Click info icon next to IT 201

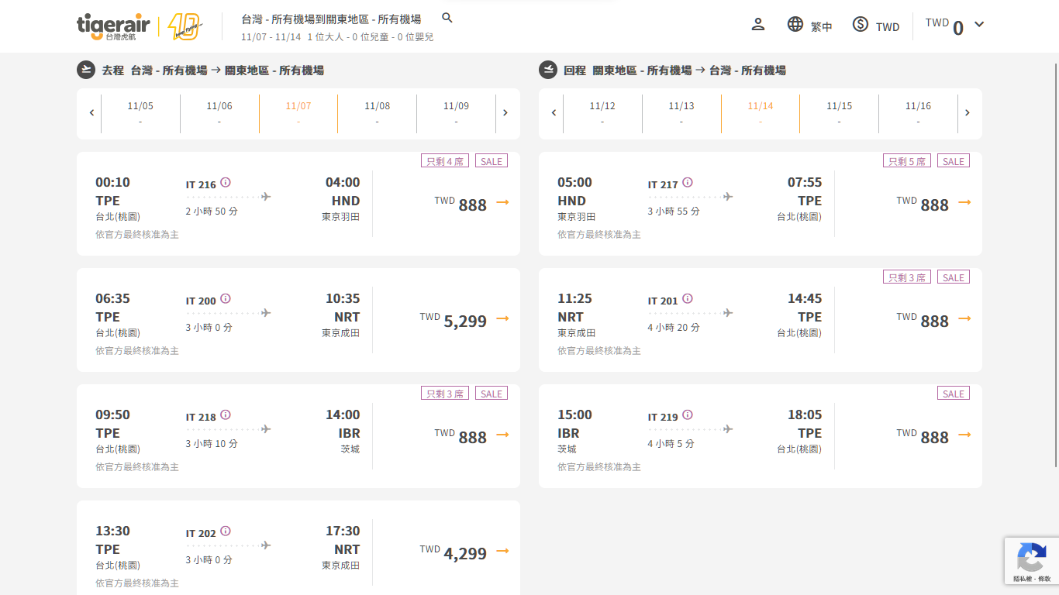688,299
